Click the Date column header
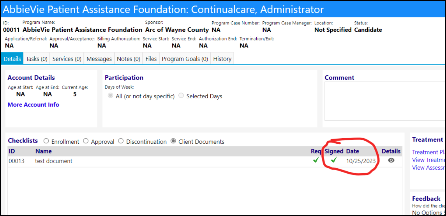Viewport: 446px width, 216px height. (x=353, y=151)
